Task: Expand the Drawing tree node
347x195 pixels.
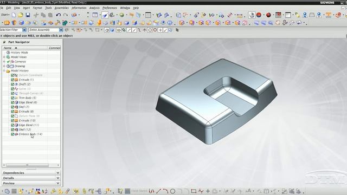Action: pyautogui.click(x=4, y=66)
